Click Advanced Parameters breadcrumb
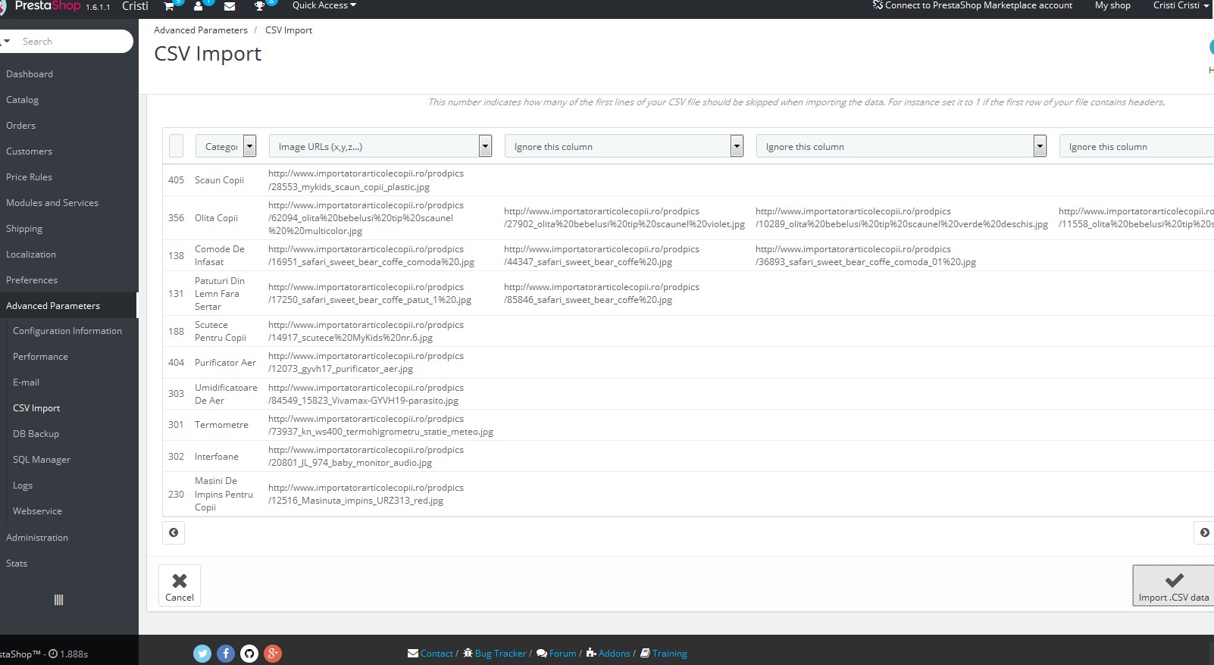1214x665 pixels. tap(201, 30)
